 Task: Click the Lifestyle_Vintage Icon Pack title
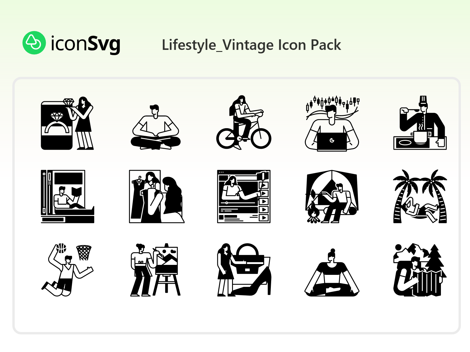251,45
